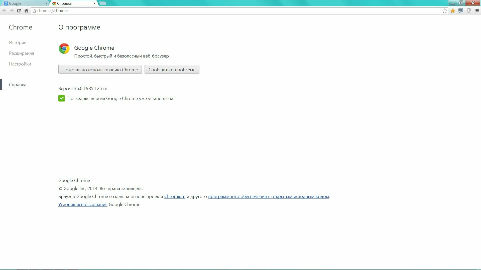
Task: Open the speech bubble extension icon
Action: 461,10
